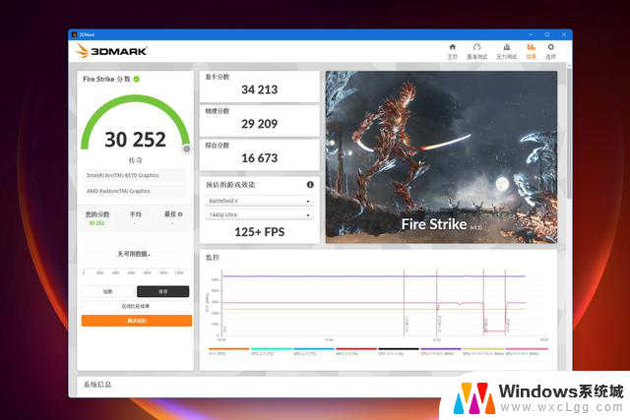Image resolution: width=630 pixels, height=420 pixels.
Task: Maximize the 3DMark window
Action: (547, 34)
